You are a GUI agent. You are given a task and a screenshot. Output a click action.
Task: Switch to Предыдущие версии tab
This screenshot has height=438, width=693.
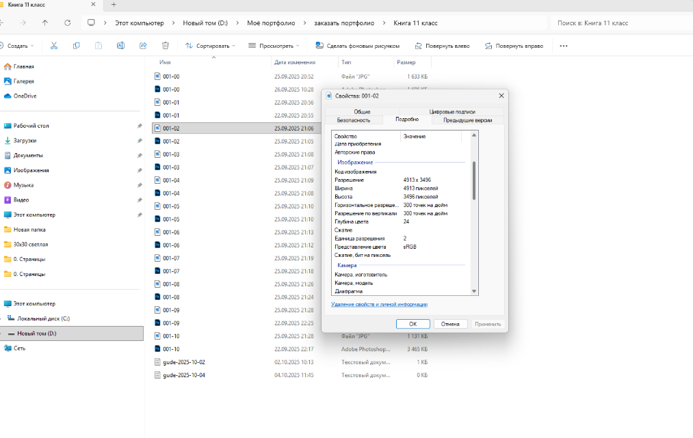468,120
